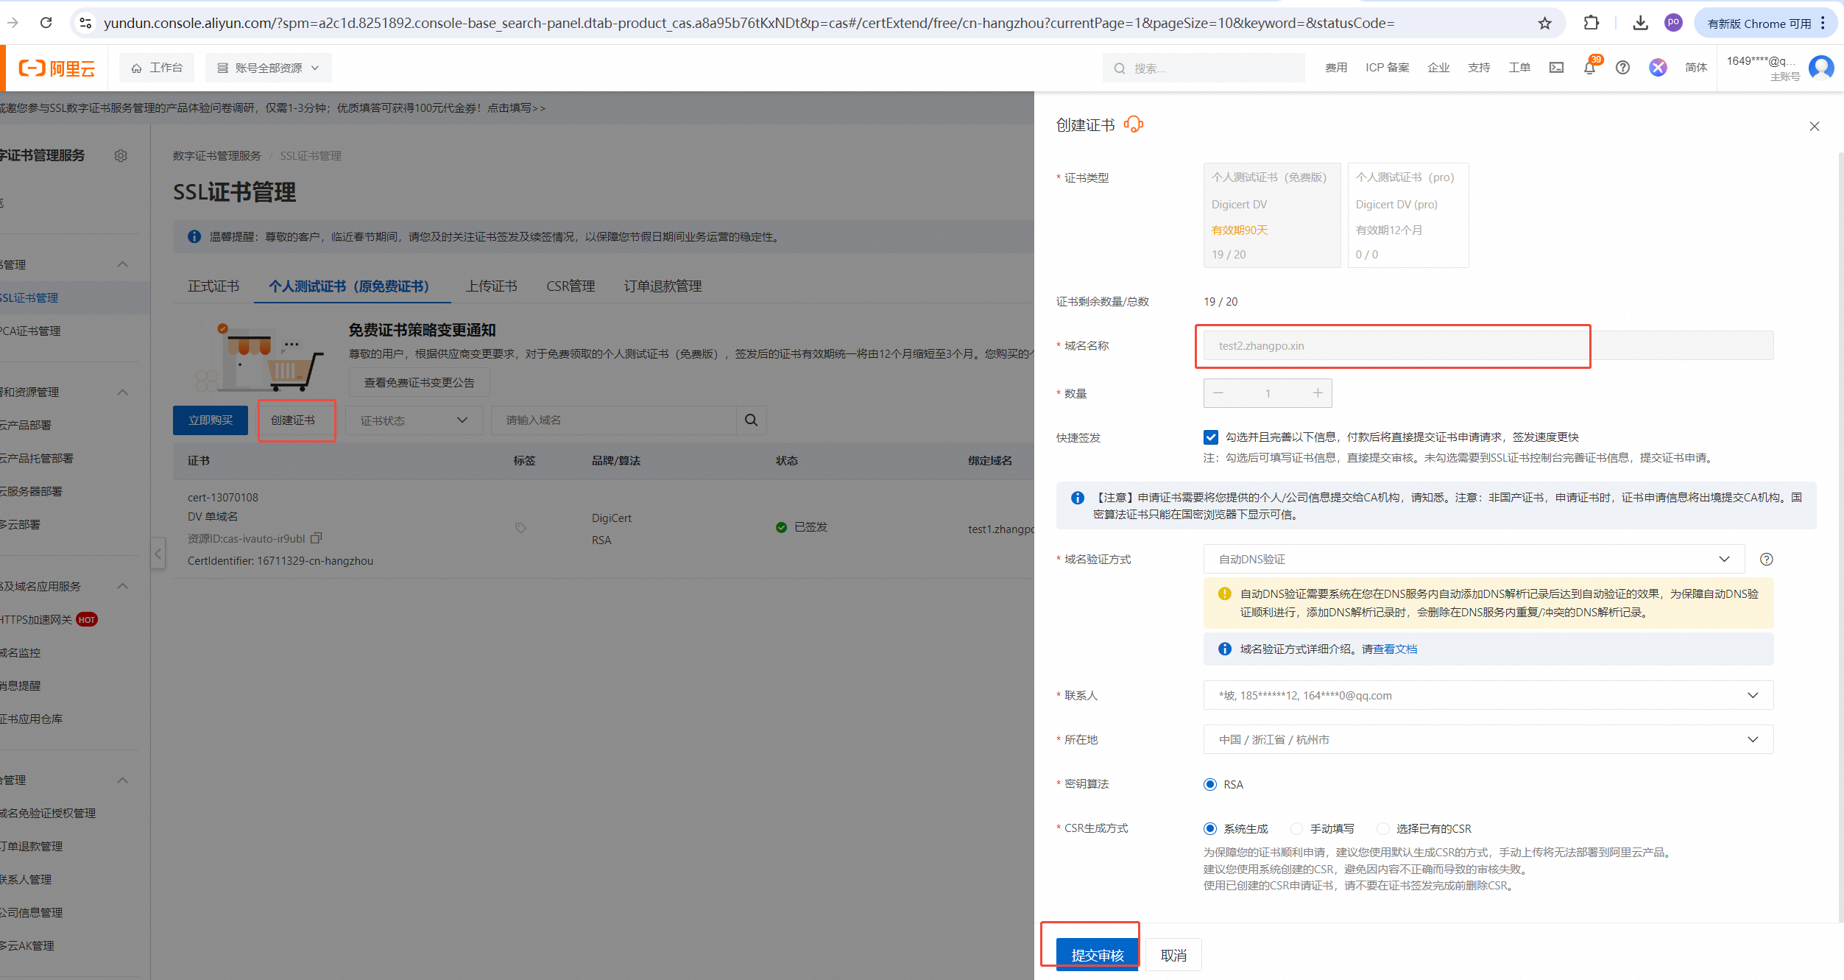Click 取消 button
Image resolution: width=1844 pixels, height=980 pixels.
coord(1173,955)
